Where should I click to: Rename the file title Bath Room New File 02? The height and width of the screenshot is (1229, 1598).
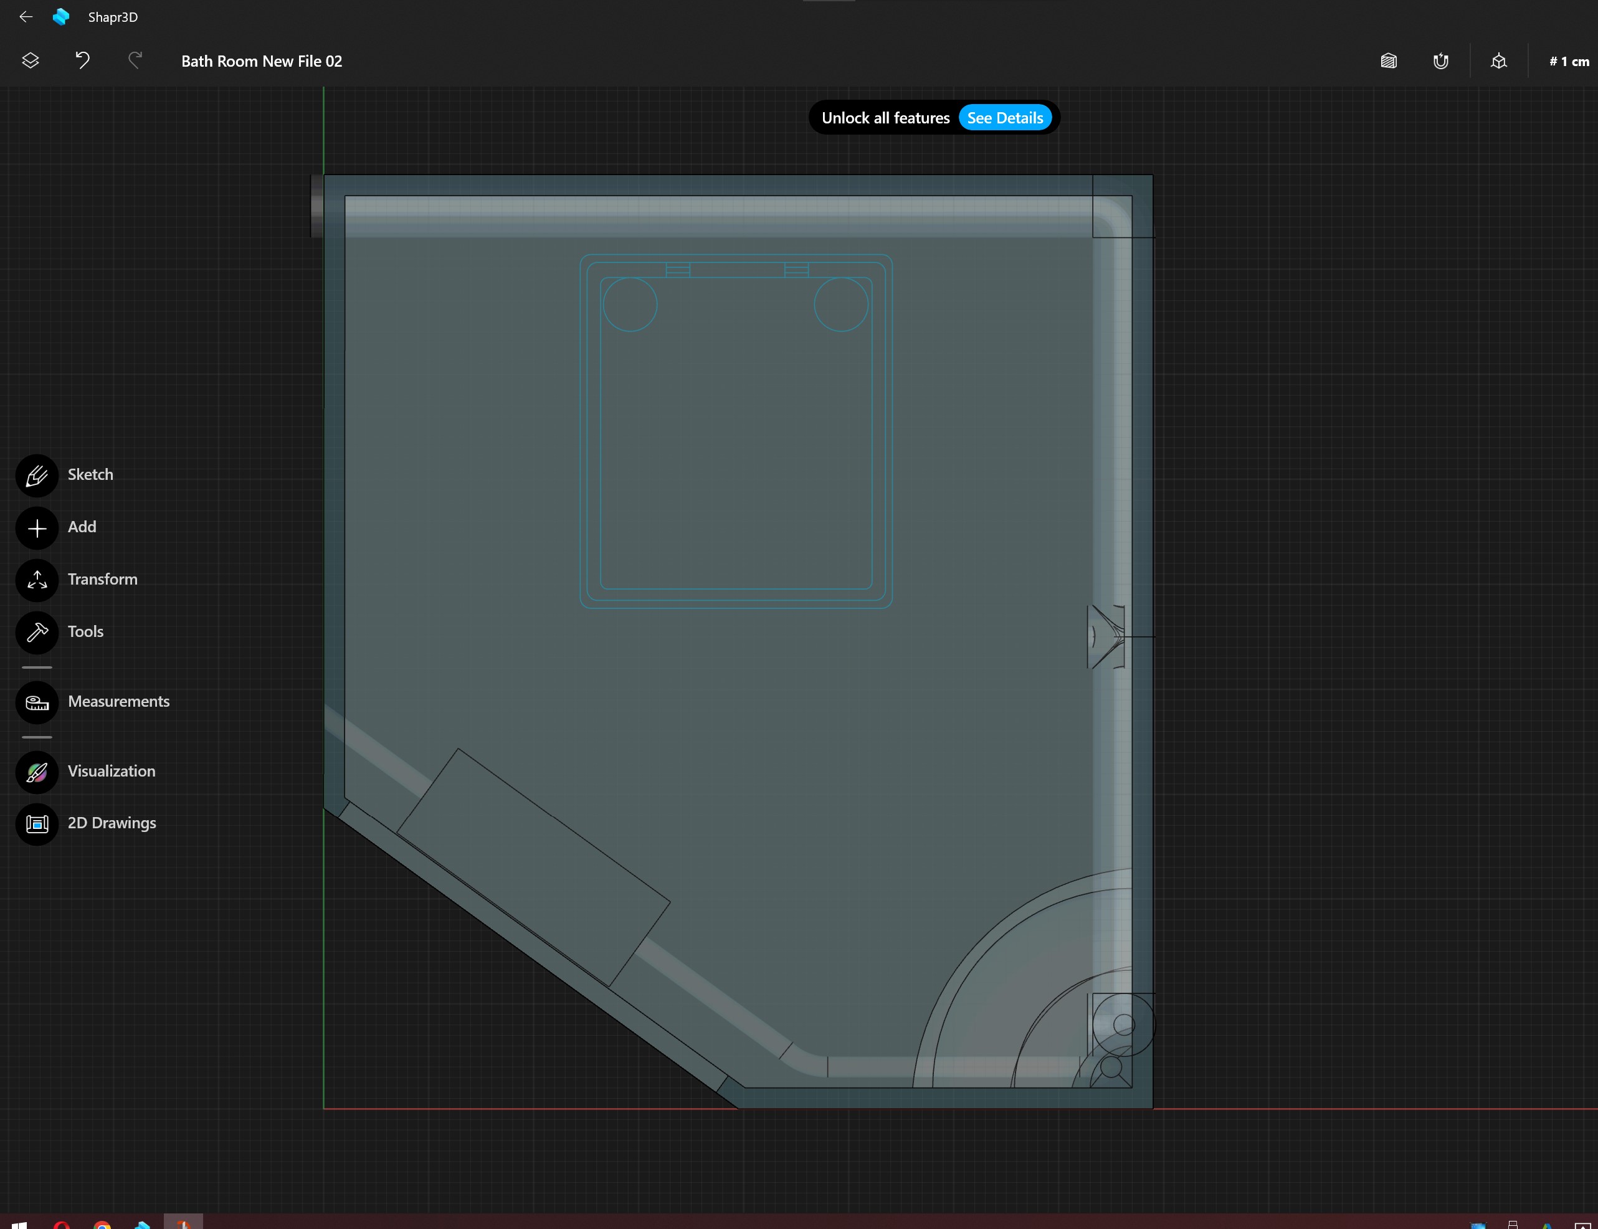click(262, 62)
